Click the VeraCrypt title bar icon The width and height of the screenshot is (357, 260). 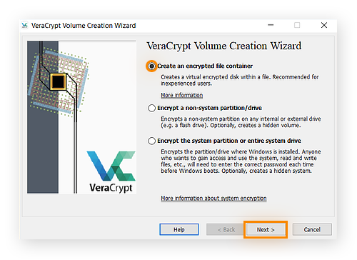click(25, 25)
